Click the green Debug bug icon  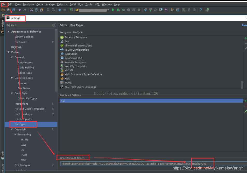click(x=118, y=10)
